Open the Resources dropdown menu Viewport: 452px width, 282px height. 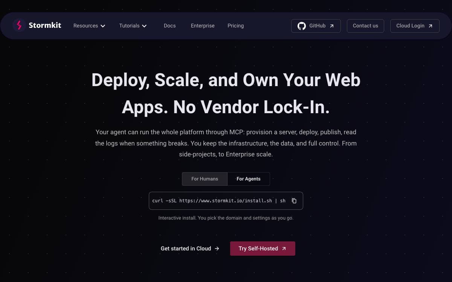(x=89, y=26)
